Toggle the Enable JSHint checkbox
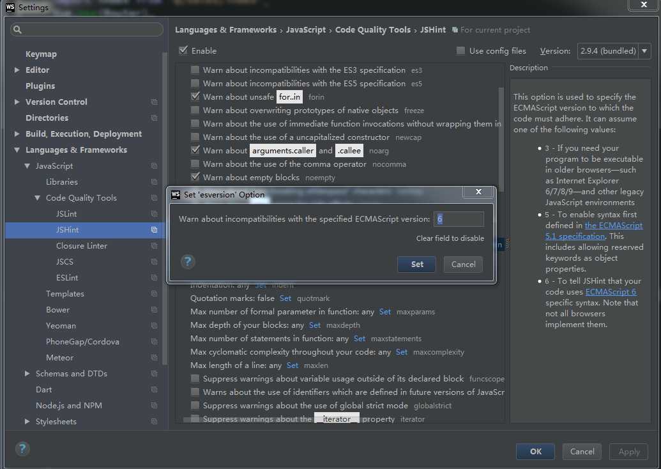This screenshot has height=469, width=661. pos(183,50)
